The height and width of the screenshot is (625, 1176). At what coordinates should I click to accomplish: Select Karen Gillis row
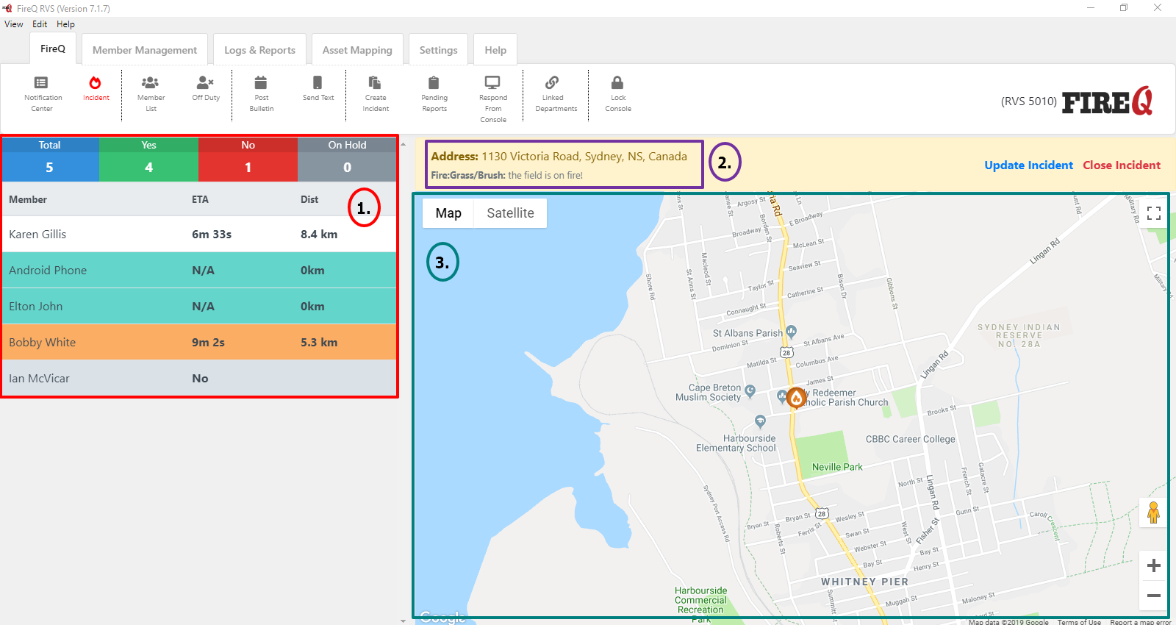[x=199, y=234]
